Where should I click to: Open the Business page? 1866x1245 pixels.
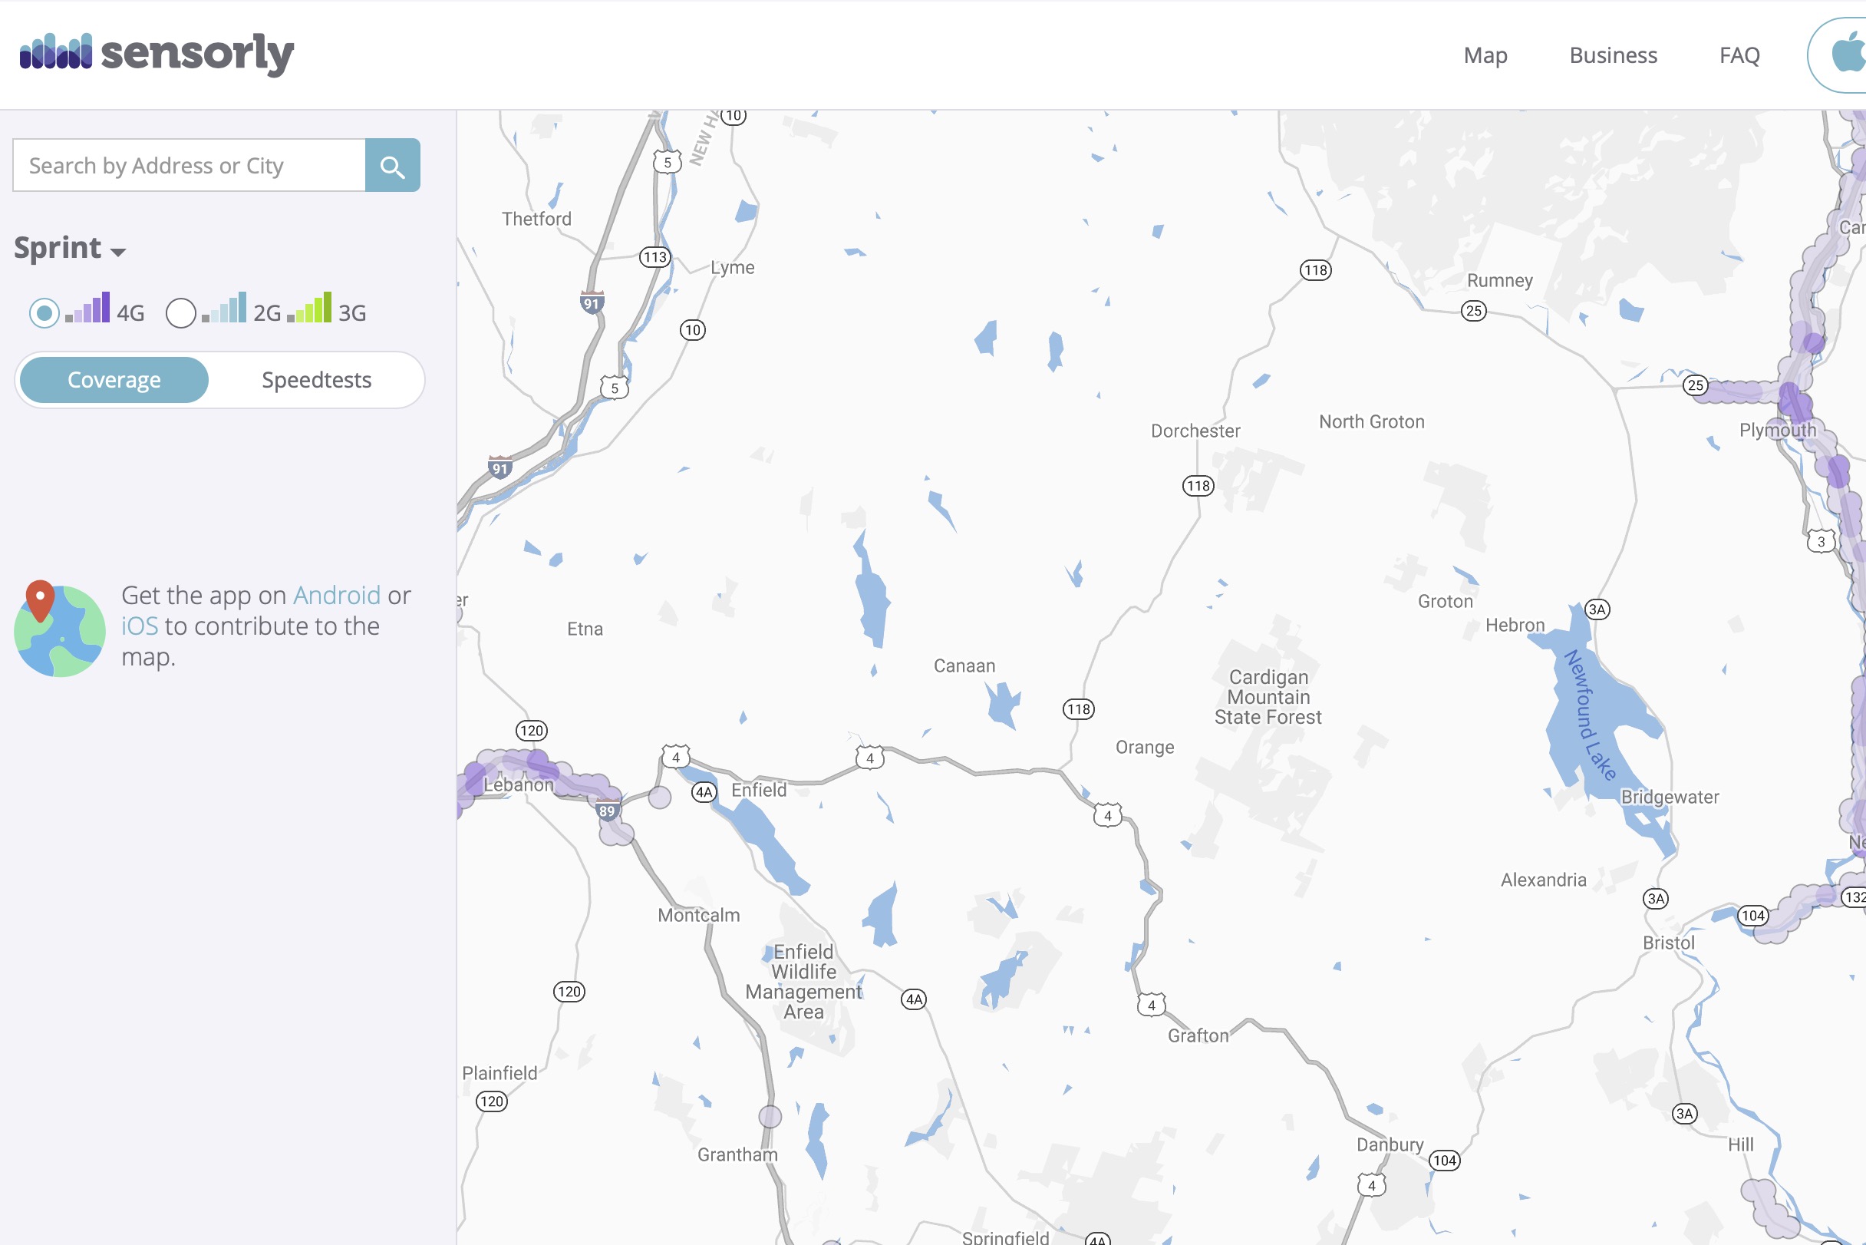pyautogui.click(x=1613, y=55)
